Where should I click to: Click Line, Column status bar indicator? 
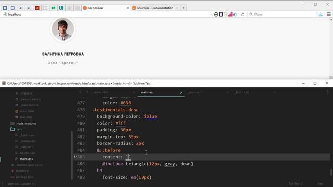click(x=21, y=184)
